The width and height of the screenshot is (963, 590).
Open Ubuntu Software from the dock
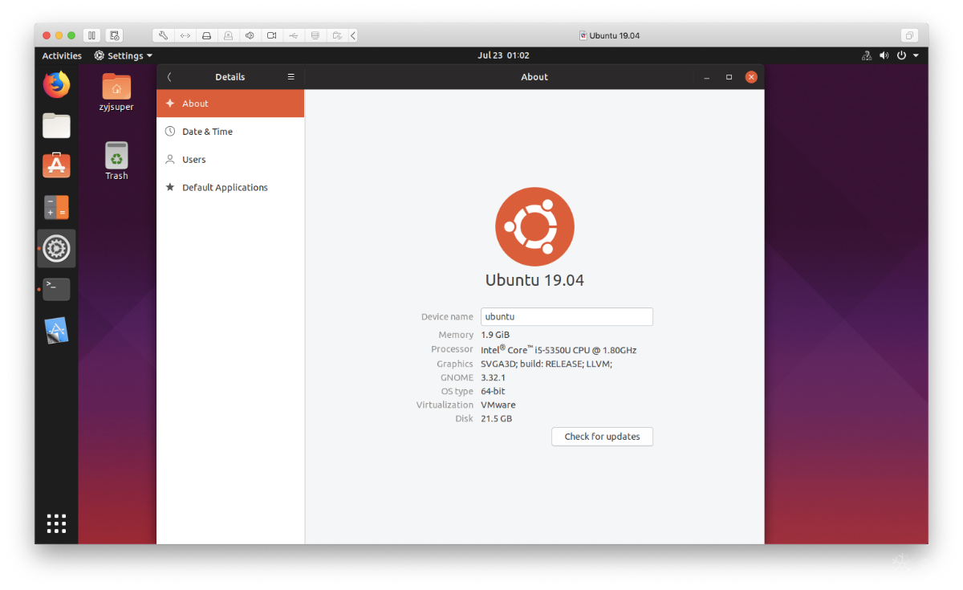[x=56, y=165]
